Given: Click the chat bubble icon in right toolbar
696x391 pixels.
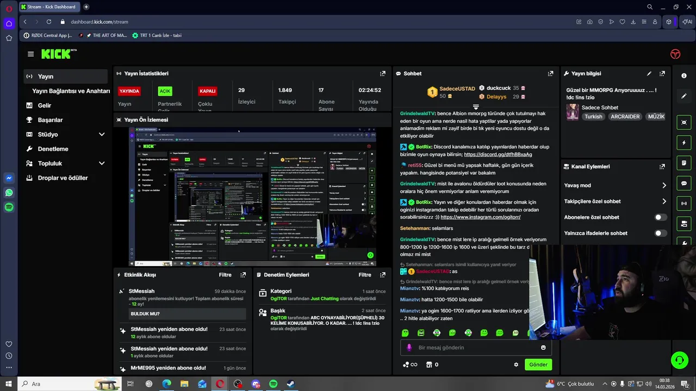Looking at the screenshot, I should tap(684, 184).
